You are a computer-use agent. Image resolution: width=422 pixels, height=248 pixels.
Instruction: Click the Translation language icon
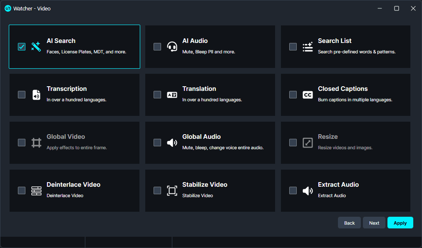point(172,95)
